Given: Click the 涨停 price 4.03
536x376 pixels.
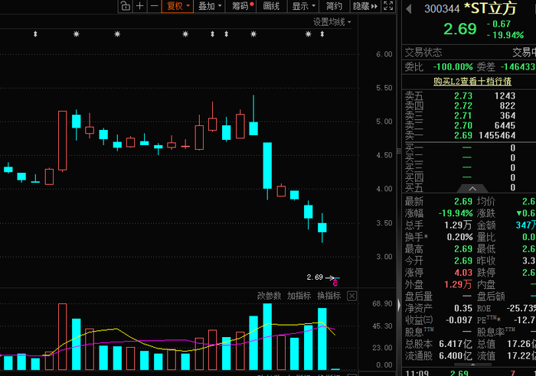Looking at the screenshot, I should pos(463,273).
